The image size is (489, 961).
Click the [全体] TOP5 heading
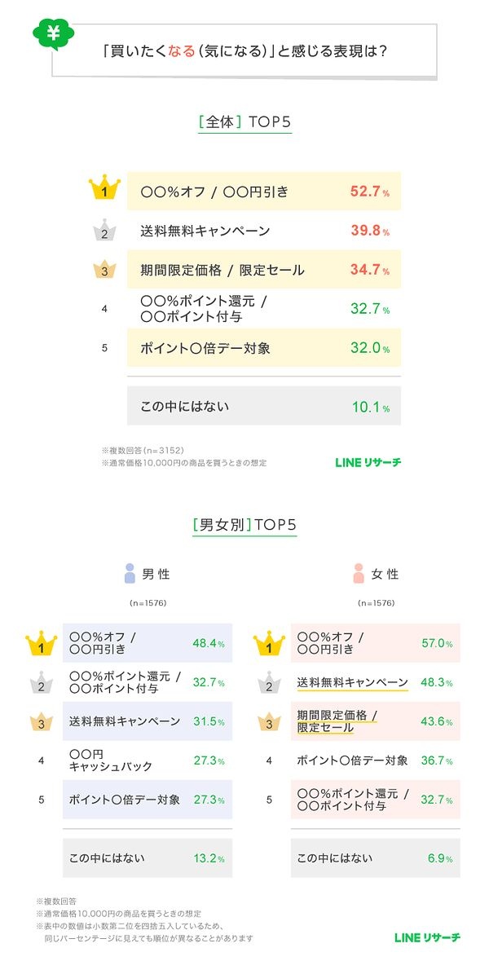[244, 123]
